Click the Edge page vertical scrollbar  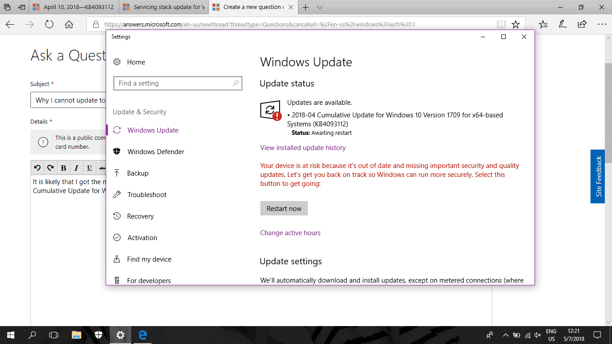coord(608,181)
